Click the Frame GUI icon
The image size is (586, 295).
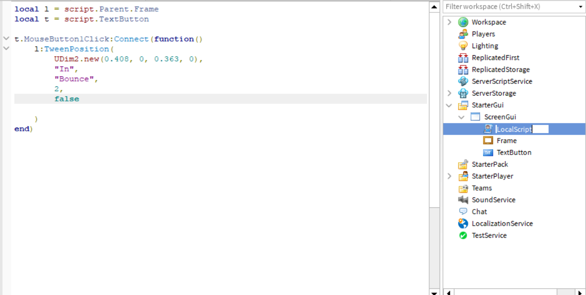click(488, 140)
